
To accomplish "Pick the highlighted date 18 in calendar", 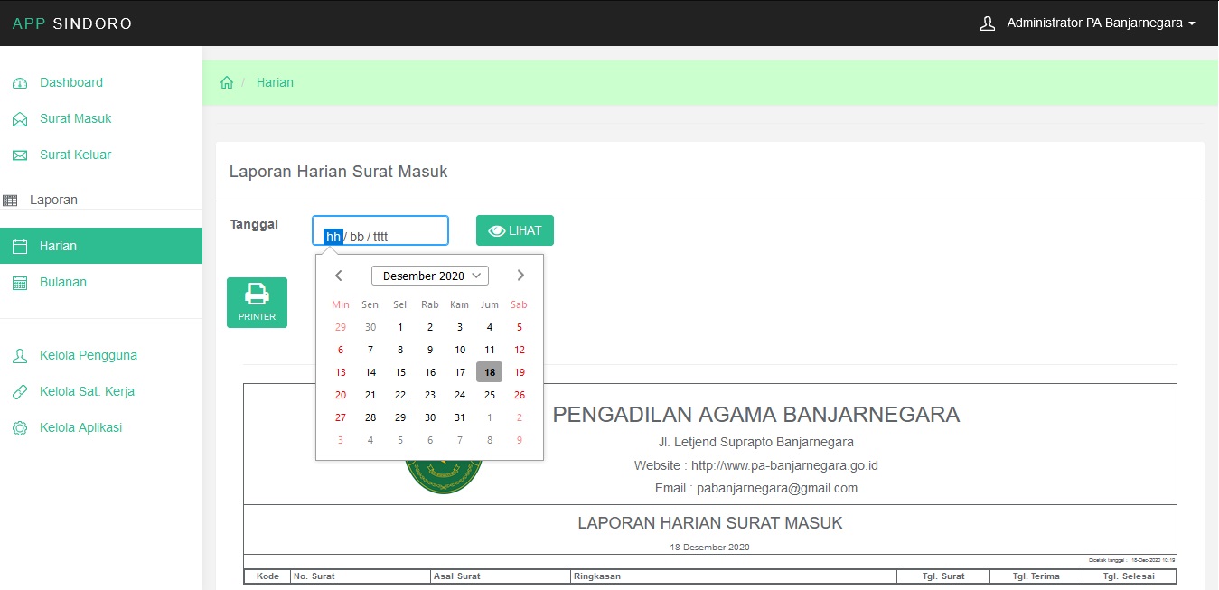I will [489, 372].
